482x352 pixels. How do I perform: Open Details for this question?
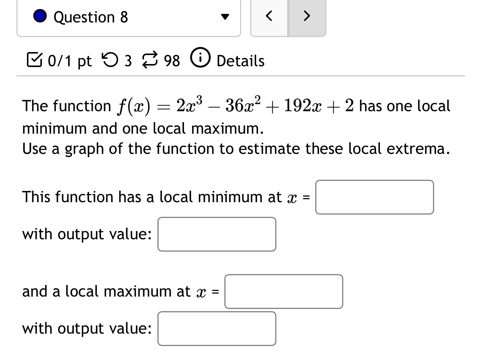pyautogui.click(x=240, y=60)
